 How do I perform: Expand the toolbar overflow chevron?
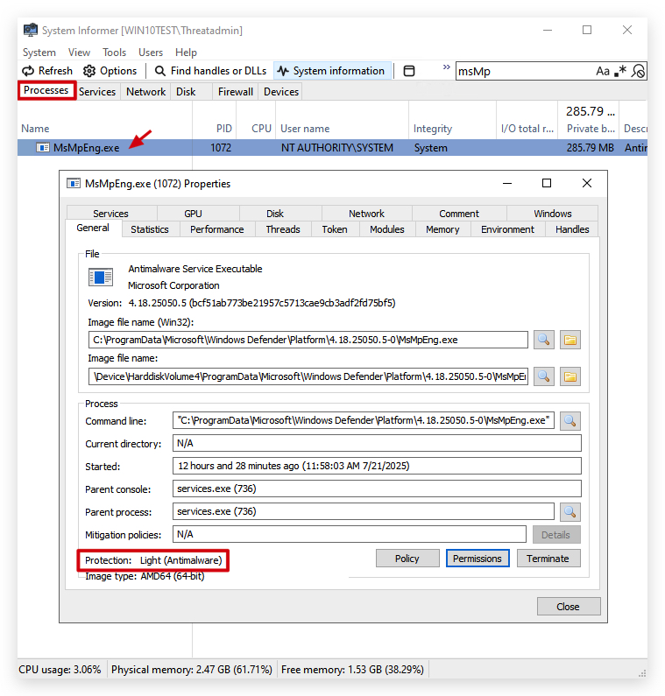447,67
